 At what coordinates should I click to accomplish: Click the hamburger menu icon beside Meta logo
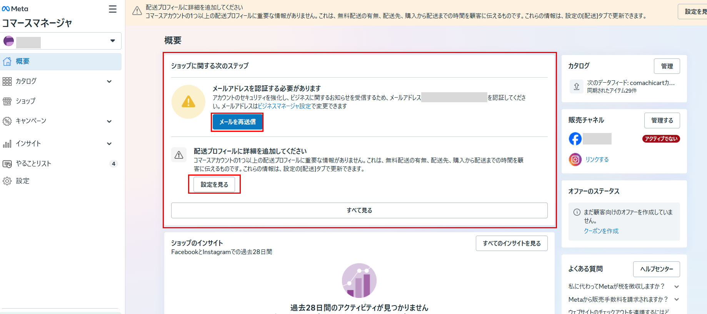coord(112,9)
